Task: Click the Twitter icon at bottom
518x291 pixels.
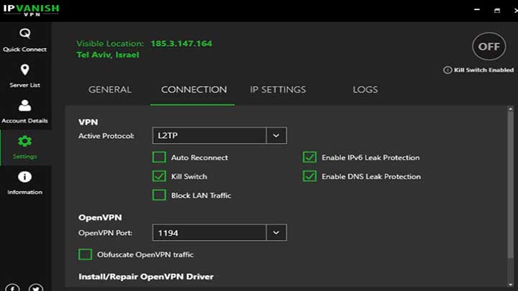Action: (x=37, y=288)
